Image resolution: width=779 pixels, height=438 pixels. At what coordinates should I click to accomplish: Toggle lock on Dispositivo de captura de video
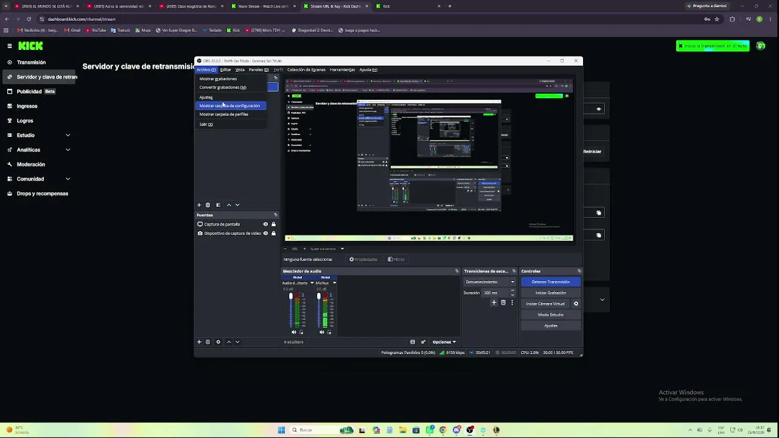tap(273, 234)
